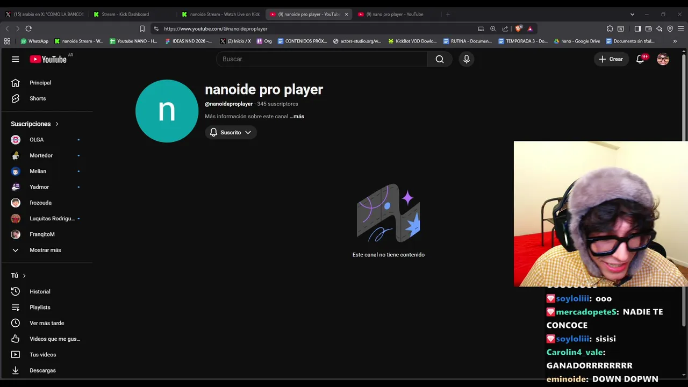Open the YouTube hamburger guide menu
Image resolution: width=688 pixels, height=387 pixels.
coord(16,59)
